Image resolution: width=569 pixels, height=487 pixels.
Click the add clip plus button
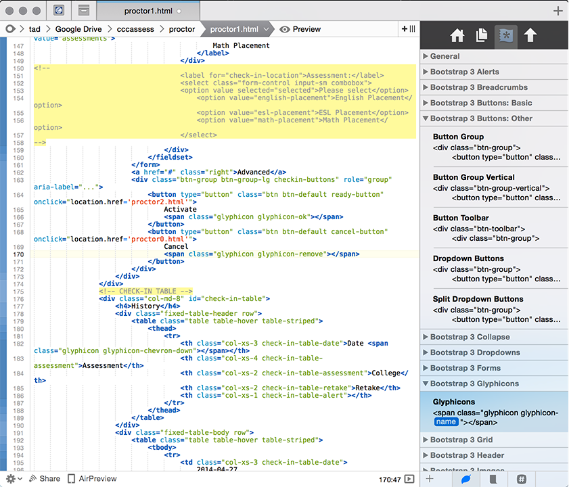(429, 479)
